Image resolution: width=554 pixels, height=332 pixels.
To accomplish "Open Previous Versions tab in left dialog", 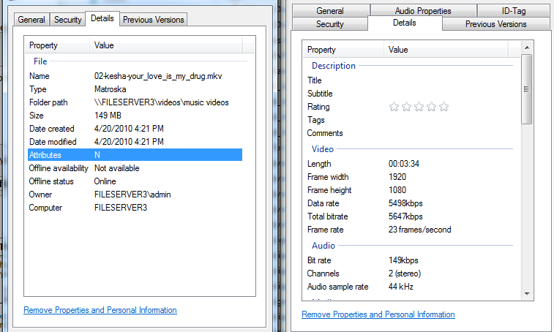I will point(154,20).
